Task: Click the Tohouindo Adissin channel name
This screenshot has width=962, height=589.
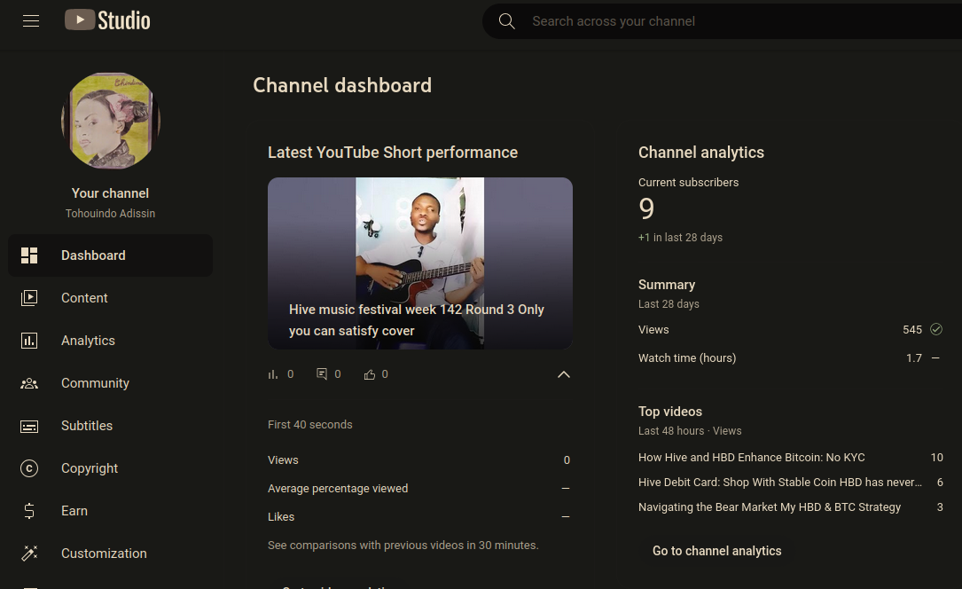Action: tap(111, 214)
